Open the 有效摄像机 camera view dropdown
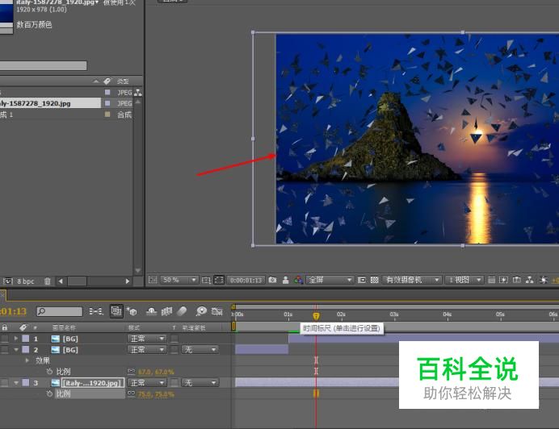Image resolution: width=559 pixels, height=429 pixels. pos(412,280)
